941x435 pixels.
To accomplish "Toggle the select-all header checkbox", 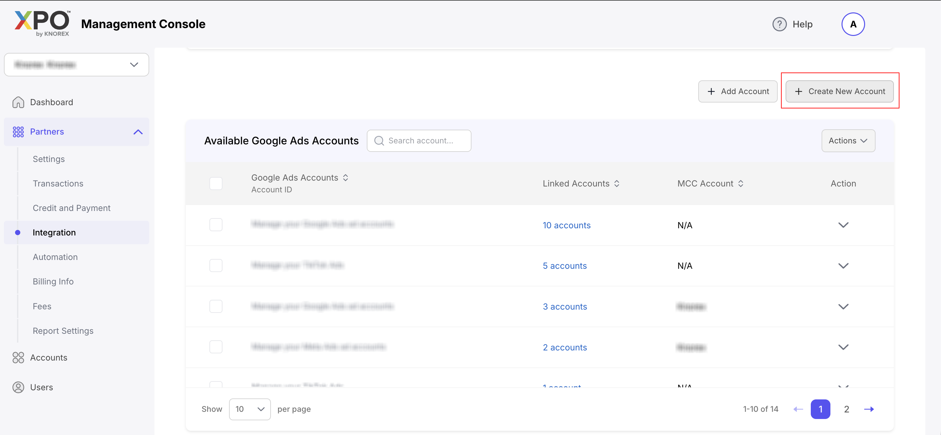I will point(216,184).
